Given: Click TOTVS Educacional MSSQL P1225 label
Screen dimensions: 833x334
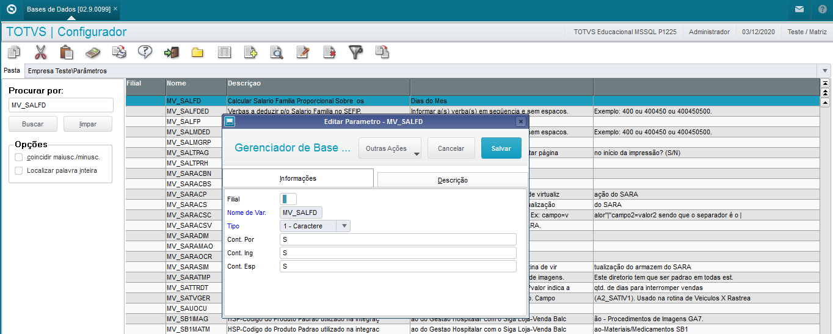Looking at the screenshot, I should pyautogui.click(x=625, y=32).
